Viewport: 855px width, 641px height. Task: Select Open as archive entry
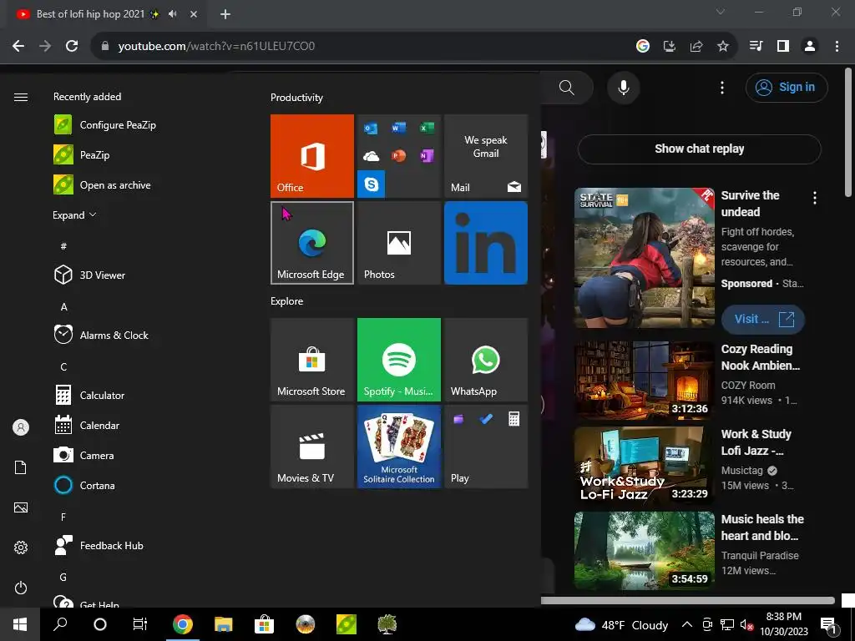point(102,184)
